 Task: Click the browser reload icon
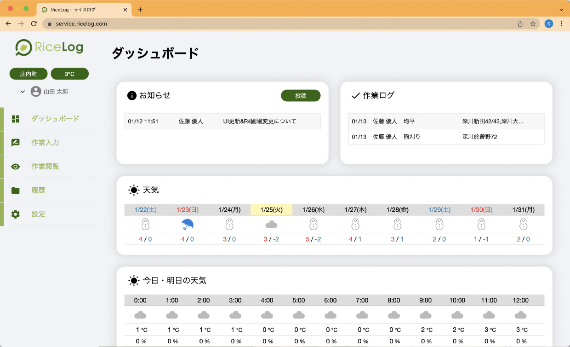pyautogui.click(x=34, y=23)
